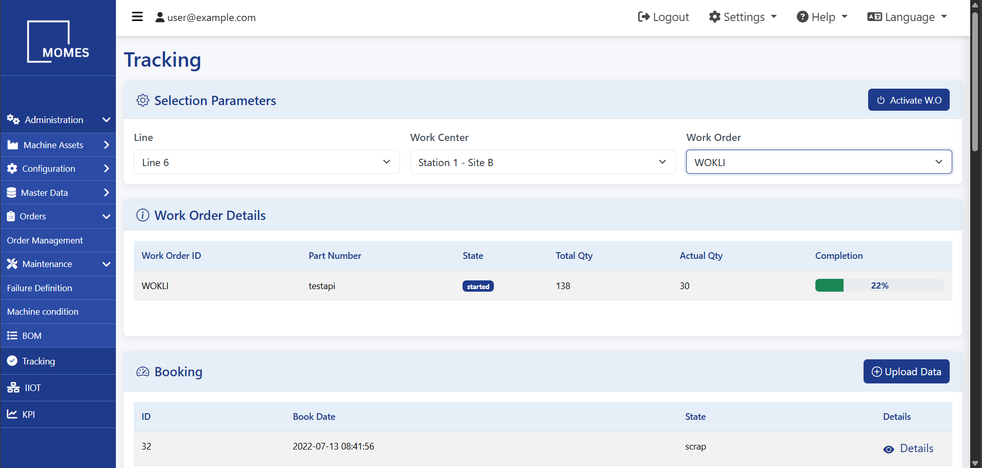Click the user profile icon

tap(160, 17)
